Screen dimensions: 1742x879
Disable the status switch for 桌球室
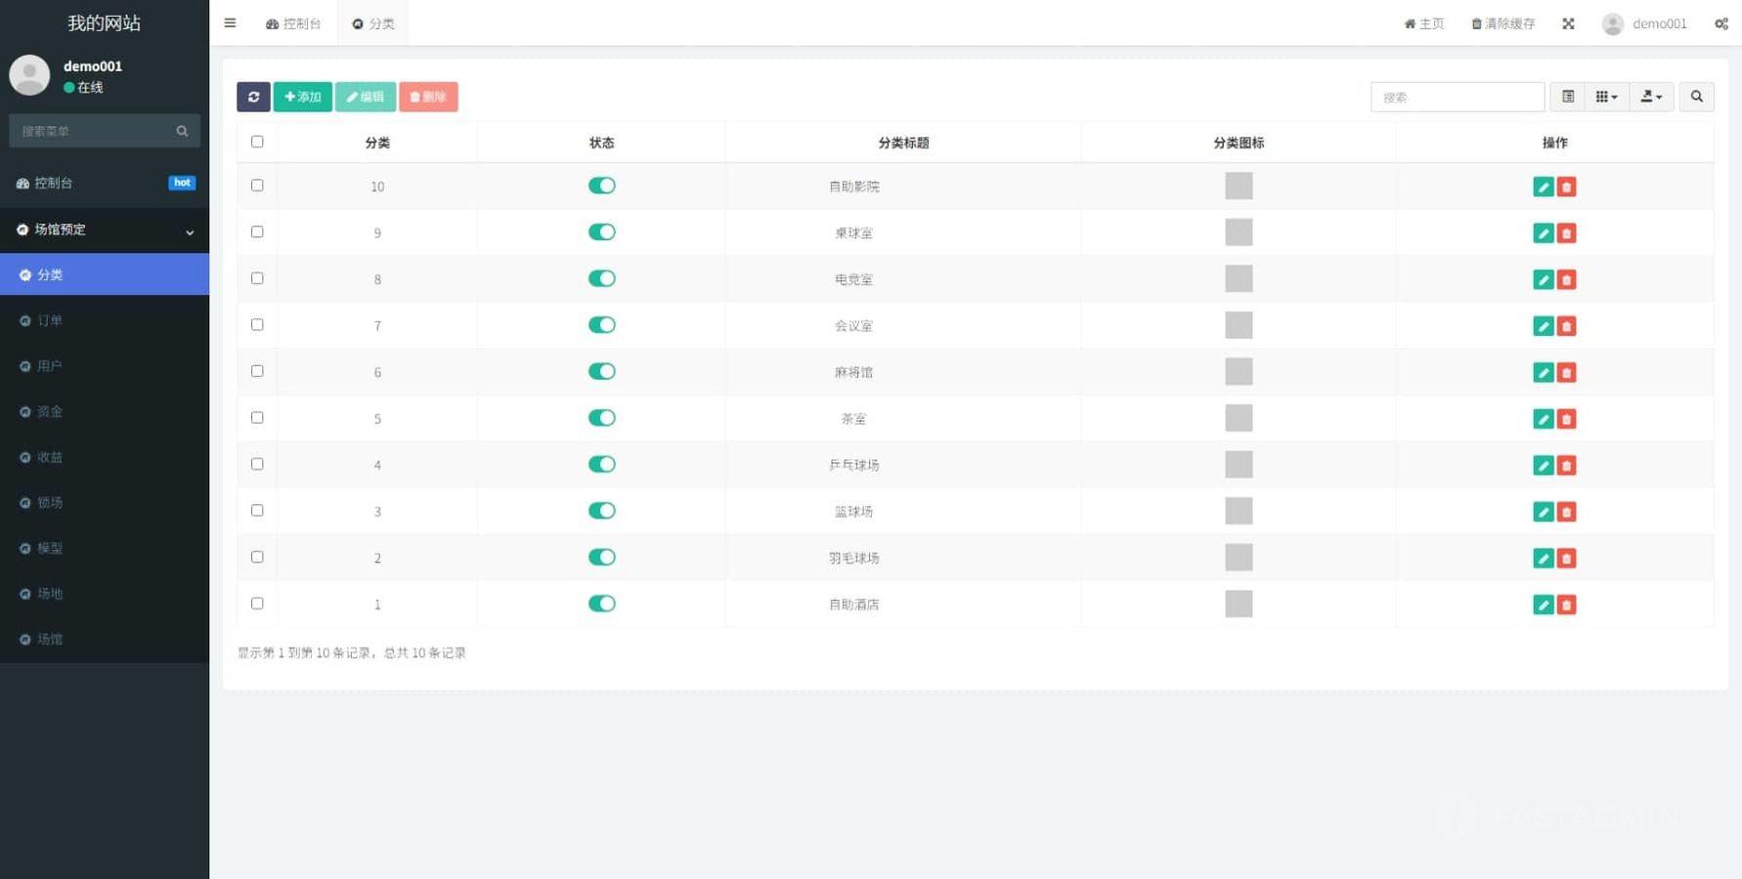click(601, 232)
